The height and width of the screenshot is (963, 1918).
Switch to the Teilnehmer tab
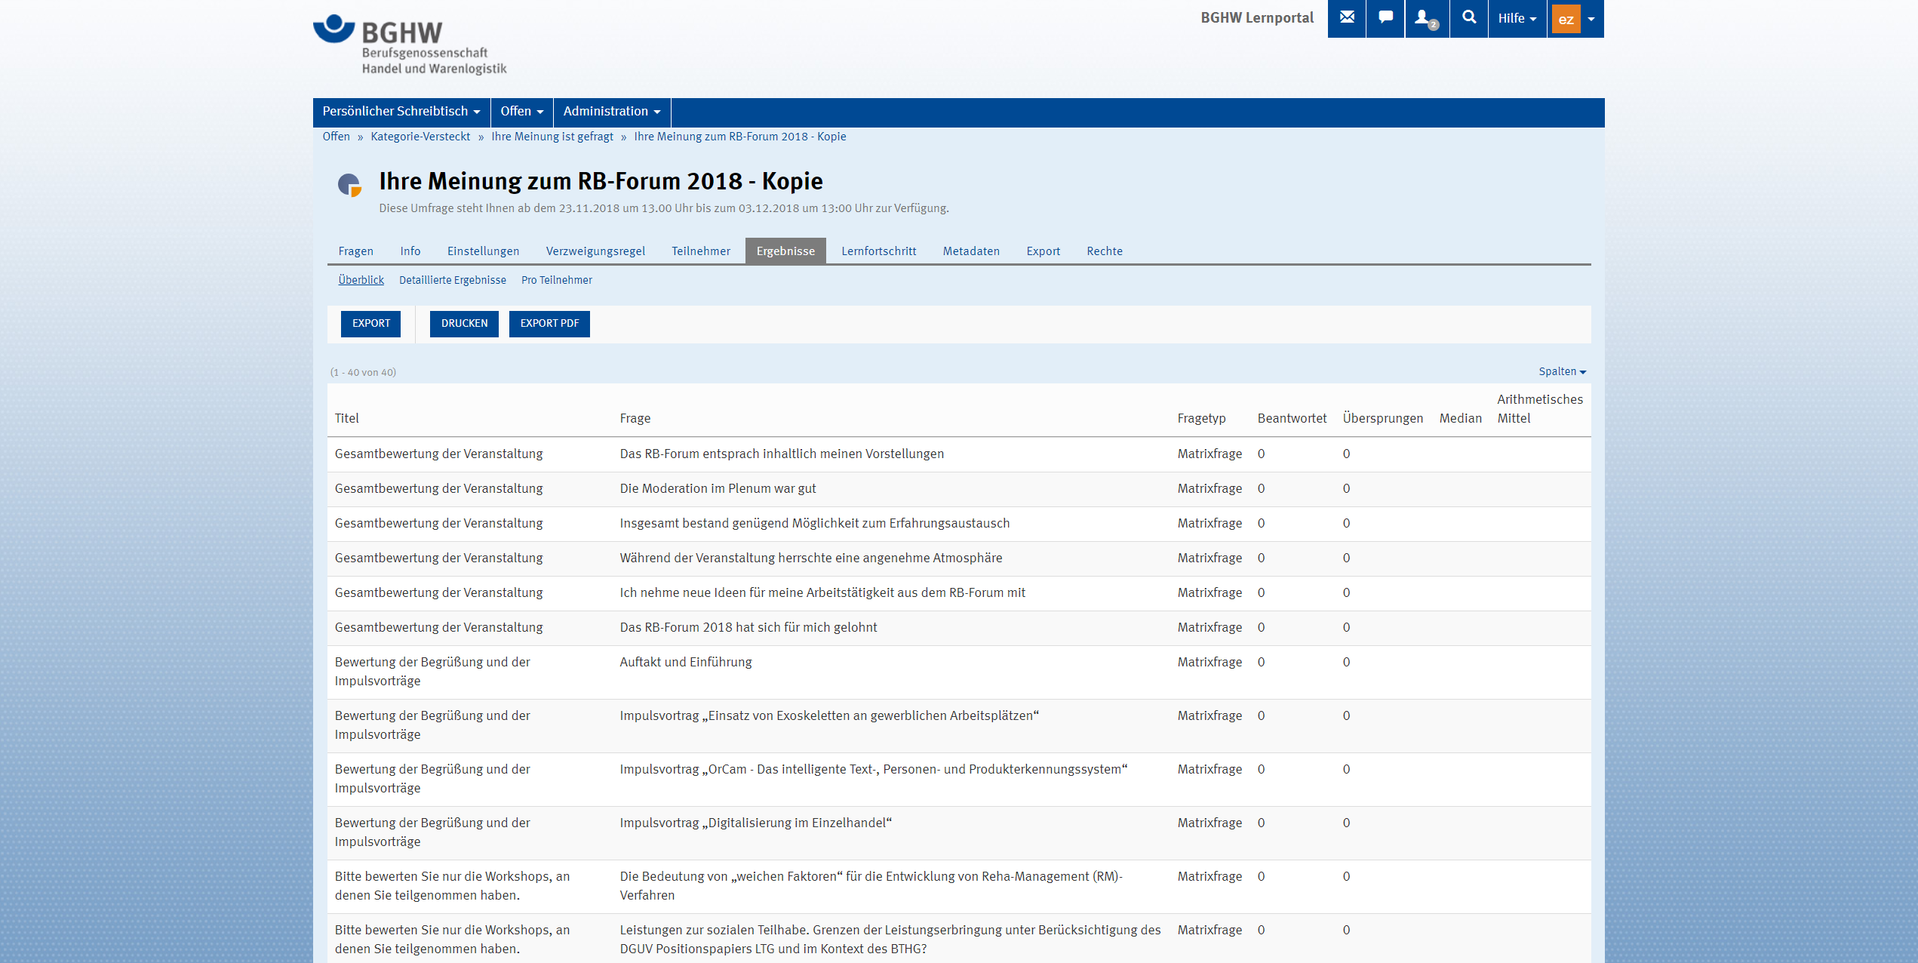pos(700,251)
